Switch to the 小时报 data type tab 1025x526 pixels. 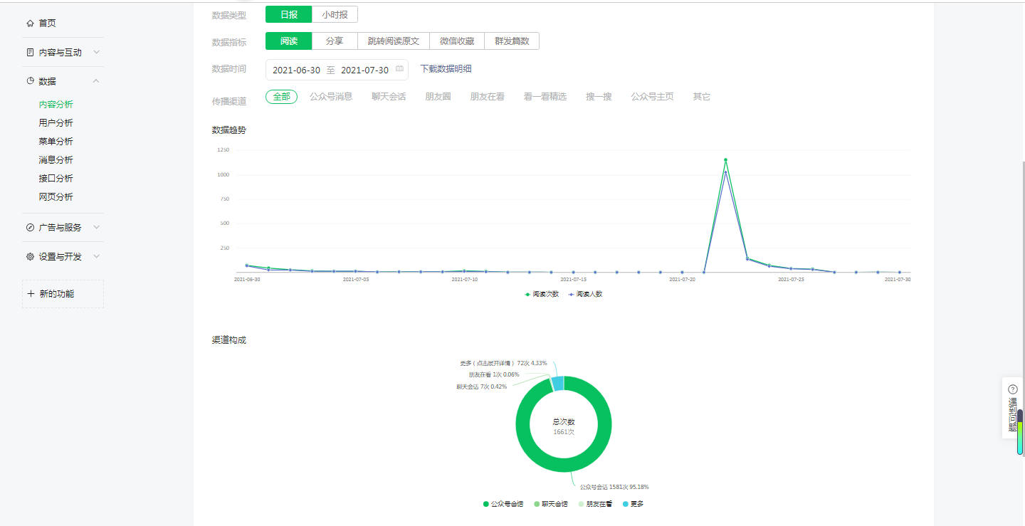point(335,14)
